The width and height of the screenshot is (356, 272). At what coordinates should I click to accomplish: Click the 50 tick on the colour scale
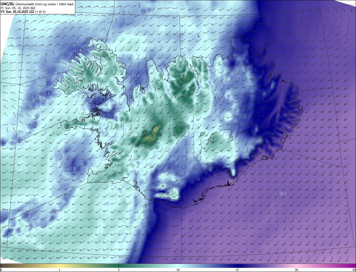coord(354,270)
